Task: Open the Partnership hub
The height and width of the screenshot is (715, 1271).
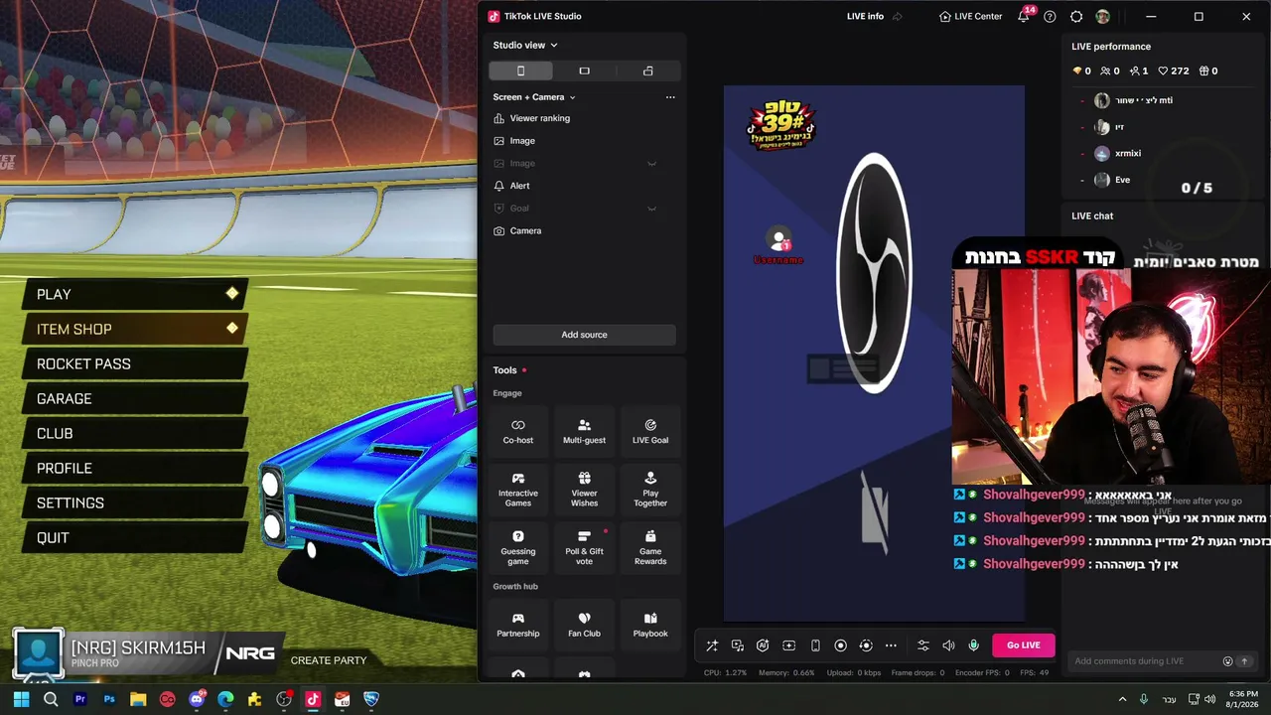Action: 517,625
